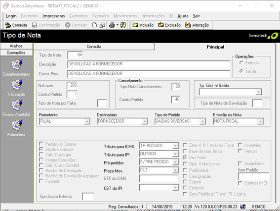Open the Impressoras menu
Viewport: 280px width, 211px height.
click(53, 16)
